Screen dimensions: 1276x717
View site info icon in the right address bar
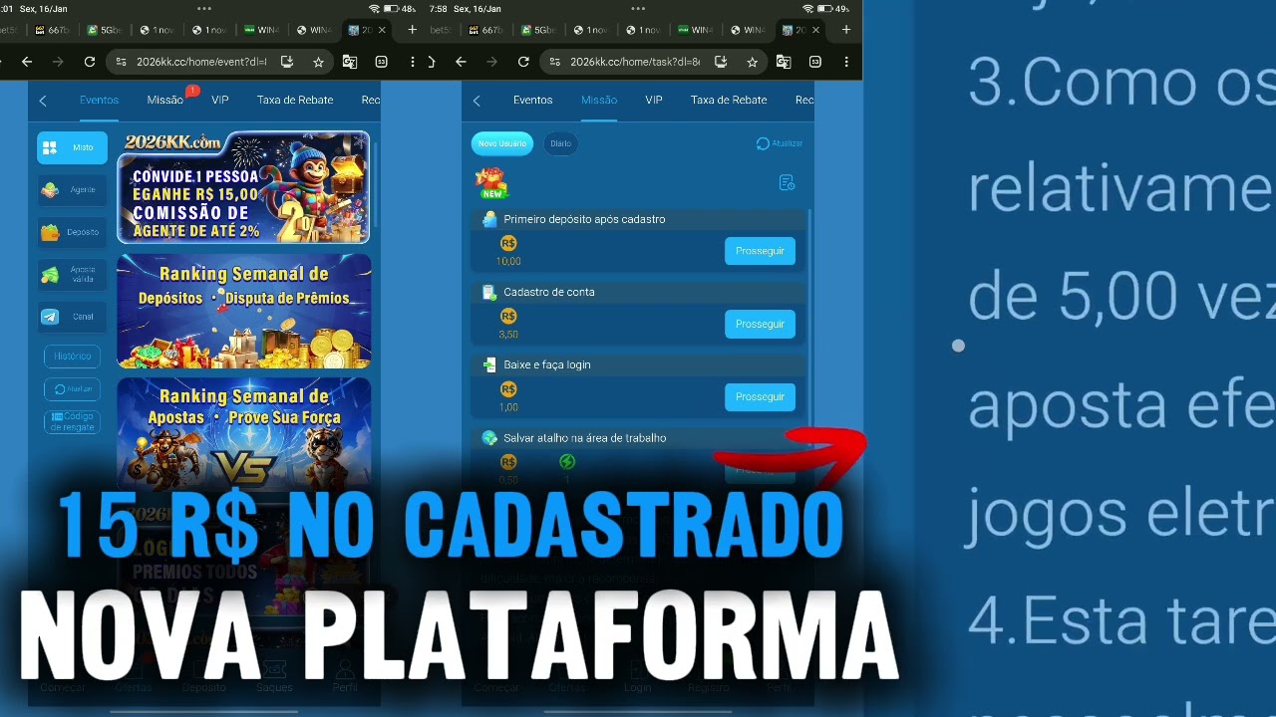[555, 62]
